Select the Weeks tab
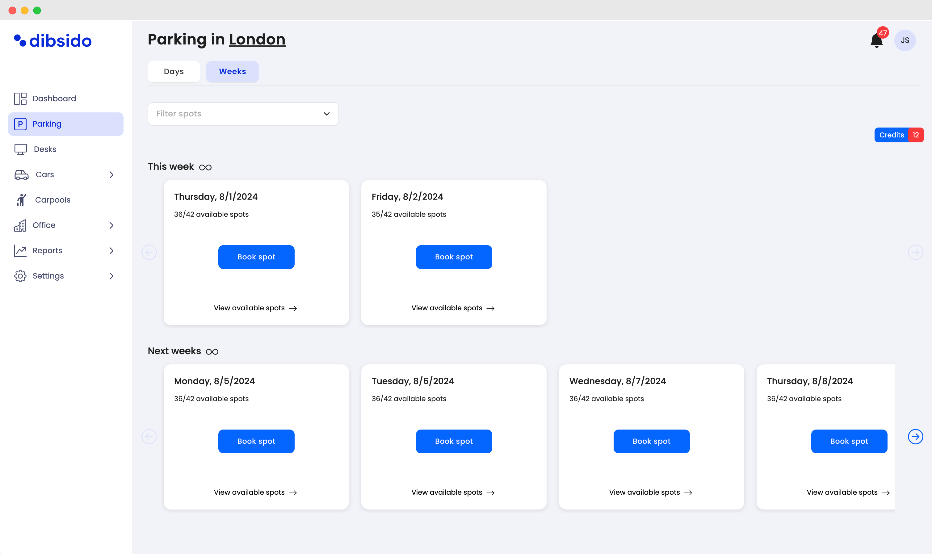Viewport: 932px width, 554px height. coord(232,71)
